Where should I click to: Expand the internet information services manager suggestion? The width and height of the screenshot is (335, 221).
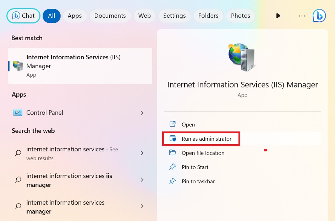pyautogui.click(x=142, y=206)
